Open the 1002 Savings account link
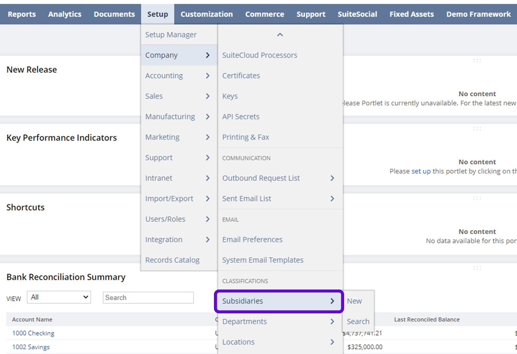 pyautogui.click(x=31, y=347)
